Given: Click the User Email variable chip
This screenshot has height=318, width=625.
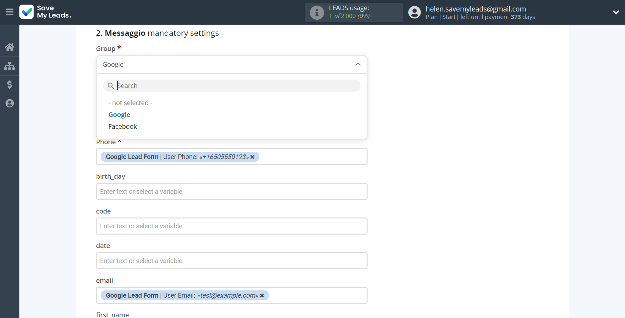Looking at the screenshot, I should tap(185, 295).
